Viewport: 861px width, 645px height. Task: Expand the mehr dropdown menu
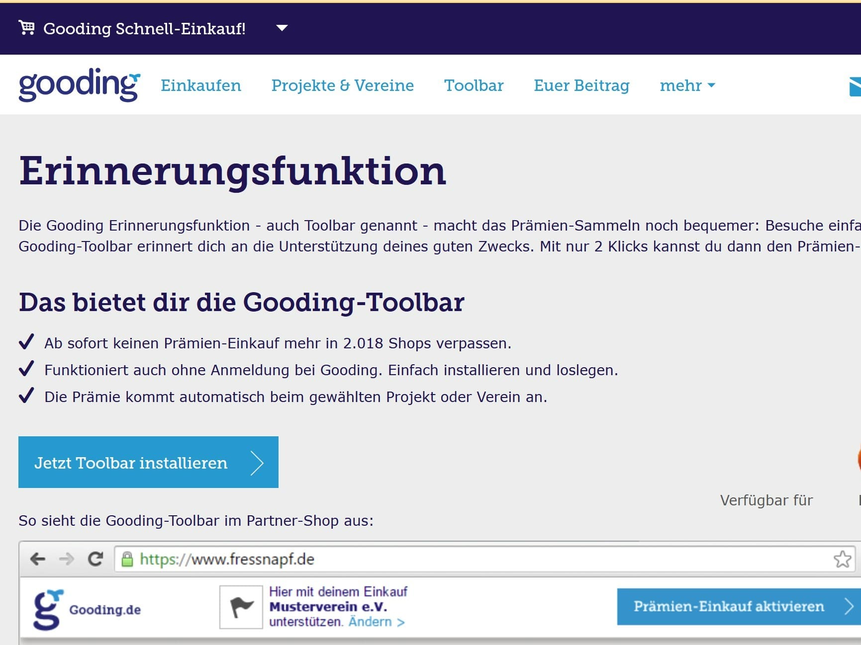[x=687, y=85]
